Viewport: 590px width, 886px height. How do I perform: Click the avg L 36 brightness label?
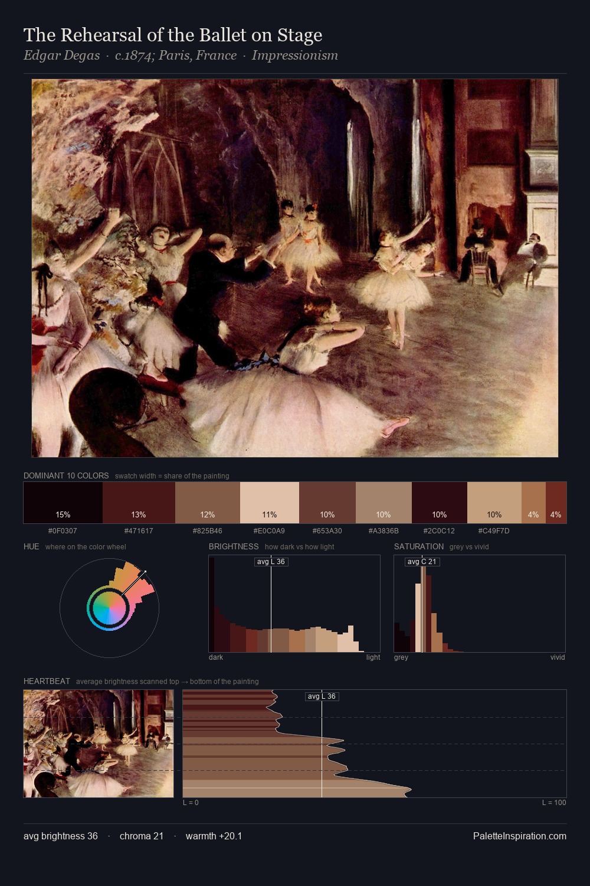point(271,562)
